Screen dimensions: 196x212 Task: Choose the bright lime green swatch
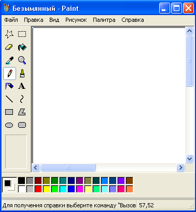[x=55, y=189]
